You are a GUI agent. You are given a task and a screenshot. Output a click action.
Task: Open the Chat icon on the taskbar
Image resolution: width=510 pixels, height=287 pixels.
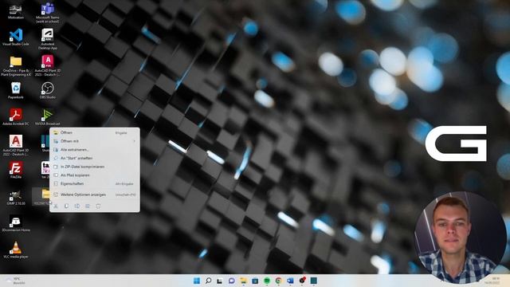click(x=232, y=281)
